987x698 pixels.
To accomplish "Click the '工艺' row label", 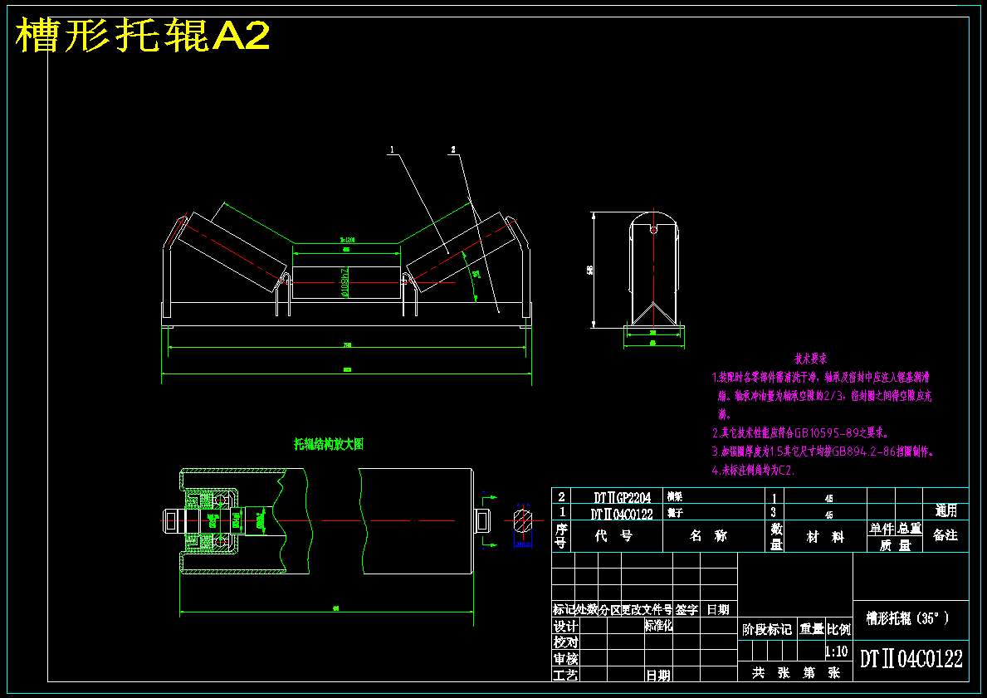I will [565, 675].
